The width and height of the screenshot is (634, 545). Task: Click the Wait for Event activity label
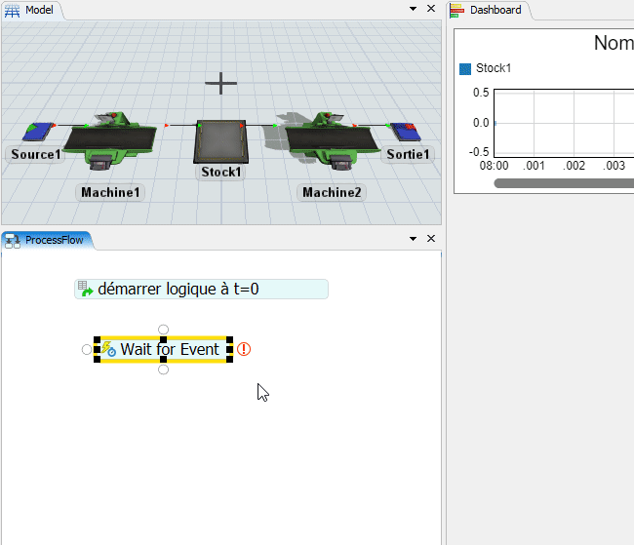pyautogui.click(x=170, y=349)
